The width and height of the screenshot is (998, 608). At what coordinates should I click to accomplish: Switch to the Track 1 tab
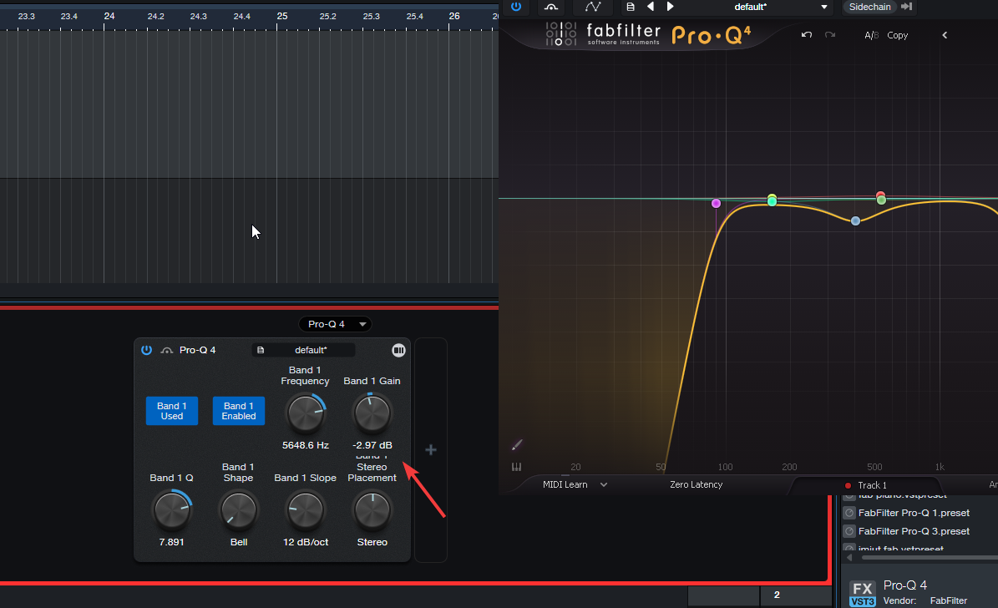tap(874, 485)
